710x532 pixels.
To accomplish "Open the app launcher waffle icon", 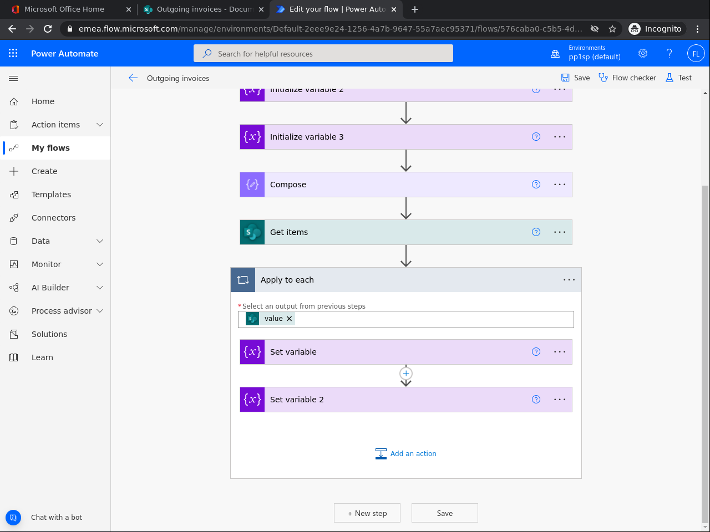I will coord(13,53).
